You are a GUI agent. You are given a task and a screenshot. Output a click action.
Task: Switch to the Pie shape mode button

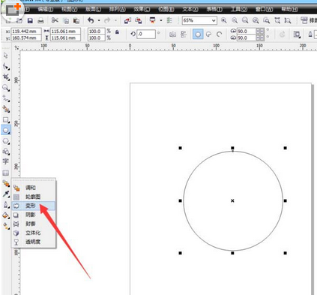click(x=208, y=35)
